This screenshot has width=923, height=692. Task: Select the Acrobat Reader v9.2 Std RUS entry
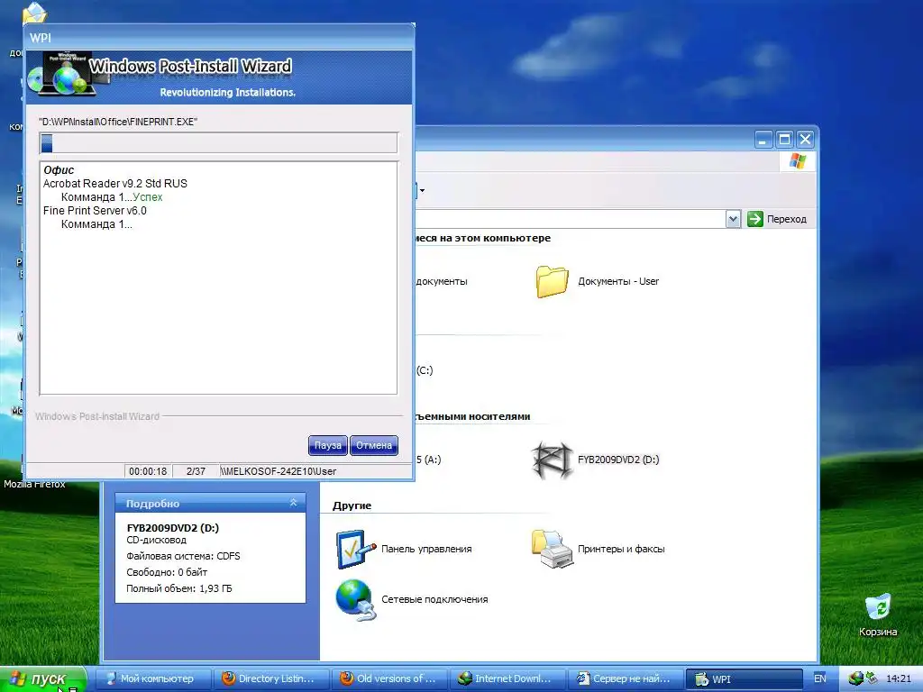pyautogui.click(x=115, y=184)
